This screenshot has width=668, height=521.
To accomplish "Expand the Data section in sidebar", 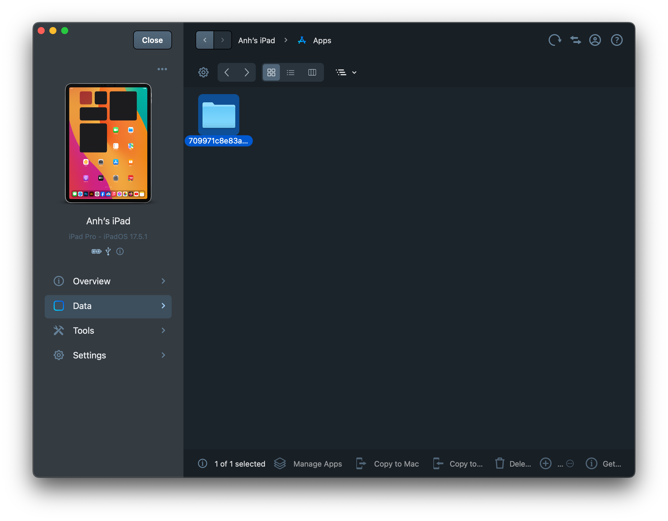I will (163, 306).
